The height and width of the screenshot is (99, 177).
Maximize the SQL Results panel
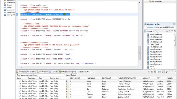coord(175,71)
